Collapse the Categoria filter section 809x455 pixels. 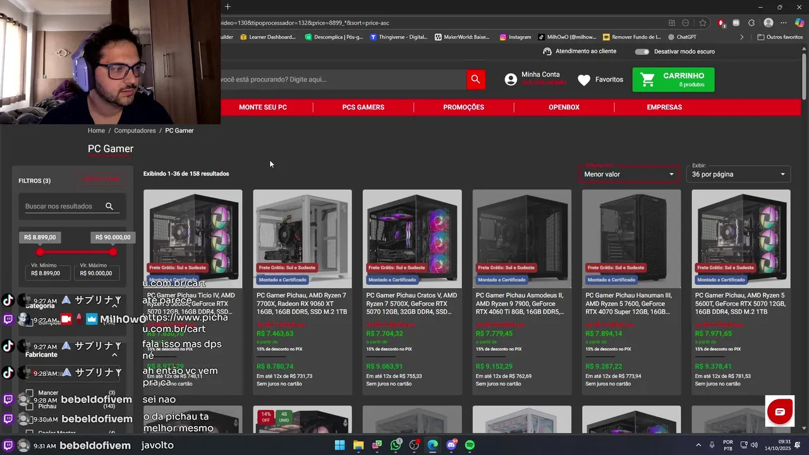[x=114, y=306]
